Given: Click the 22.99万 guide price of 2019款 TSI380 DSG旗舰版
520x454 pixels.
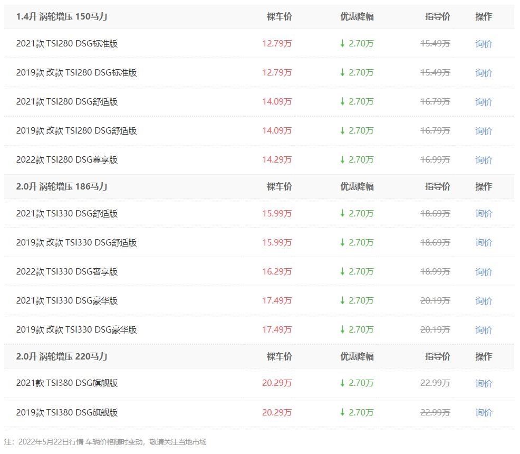Looking at the screenshot, I should pos(435,413).
